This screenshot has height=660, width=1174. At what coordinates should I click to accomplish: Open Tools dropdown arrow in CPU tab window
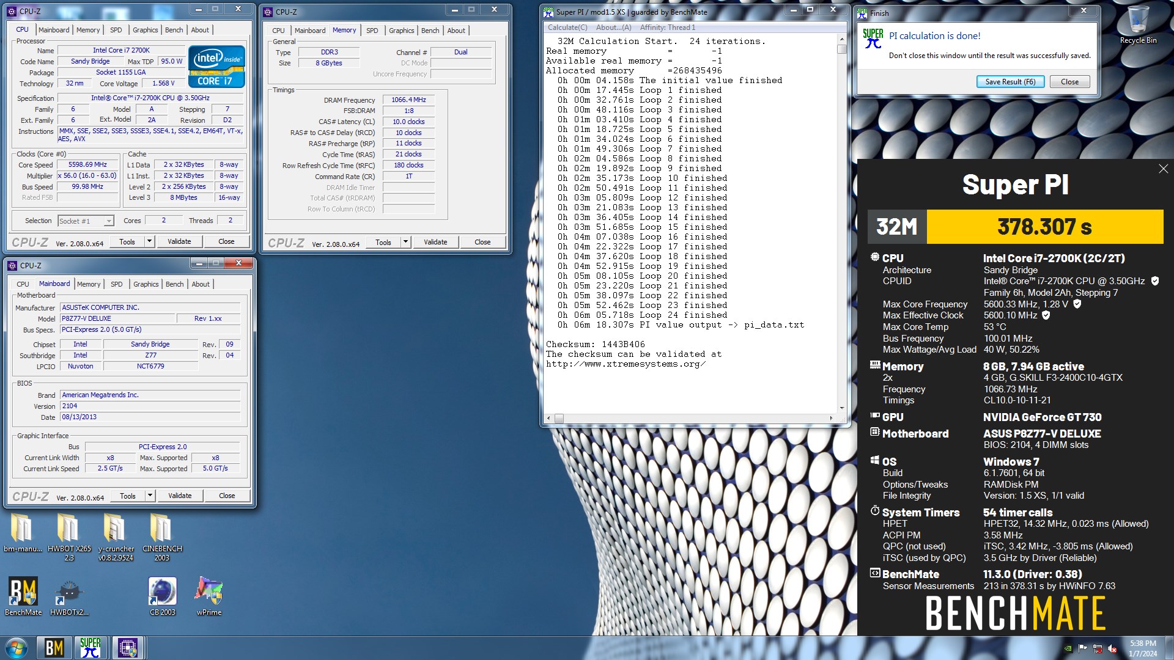coord(149,241)
